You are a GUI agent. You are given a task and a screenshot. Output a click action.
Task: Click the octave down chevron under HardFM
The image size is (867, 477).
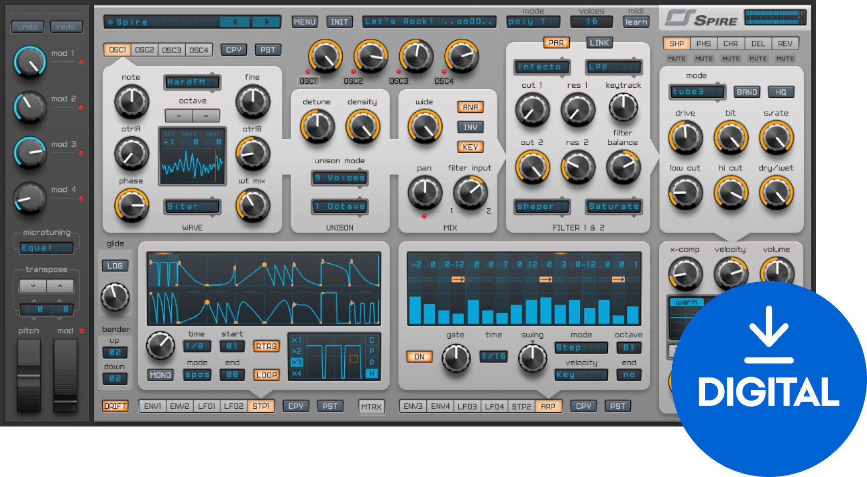pyautogui.click(x=180, y=116)
